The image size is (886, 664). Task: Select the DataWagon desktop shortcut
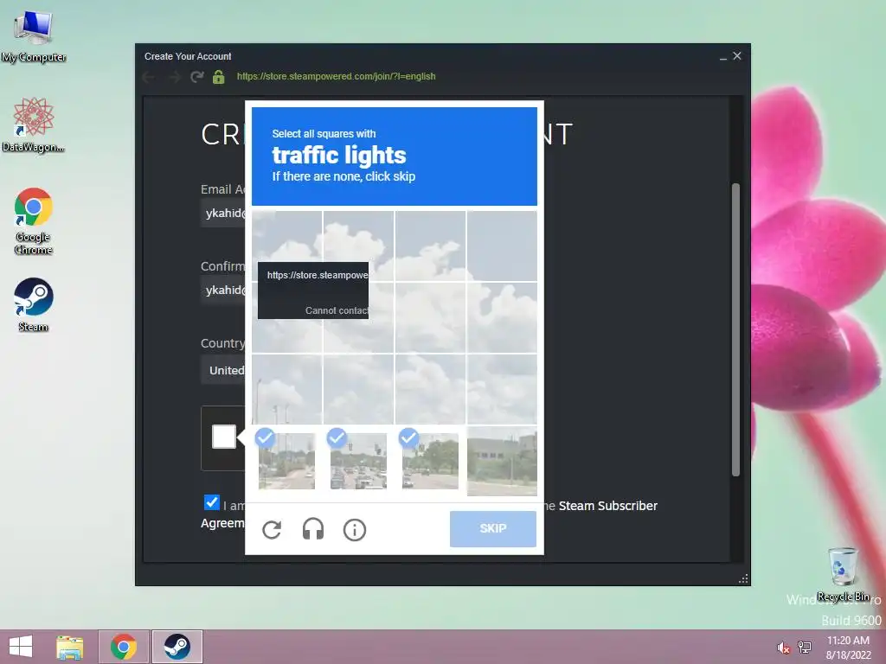(34, 124)
